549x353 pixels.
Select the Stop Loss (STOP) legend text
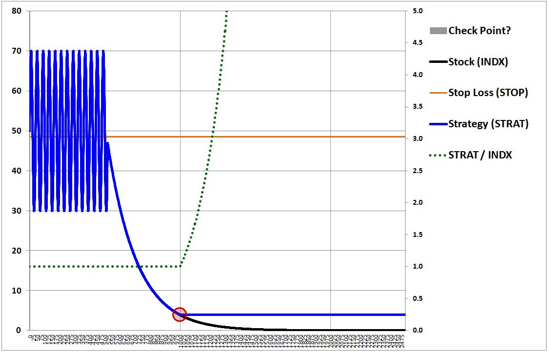tap(488, 93)
